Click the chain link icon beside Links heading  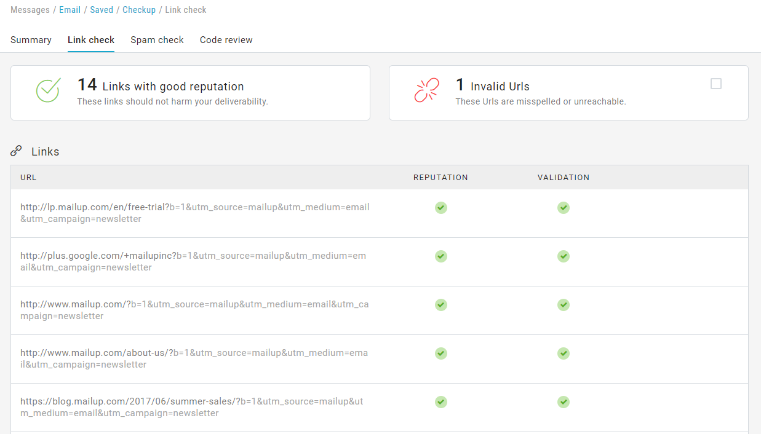17,151
